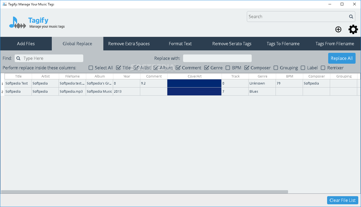The image size is (361, 207).
Task: Click the Genre column header
Action: click(x=263, y=76)
